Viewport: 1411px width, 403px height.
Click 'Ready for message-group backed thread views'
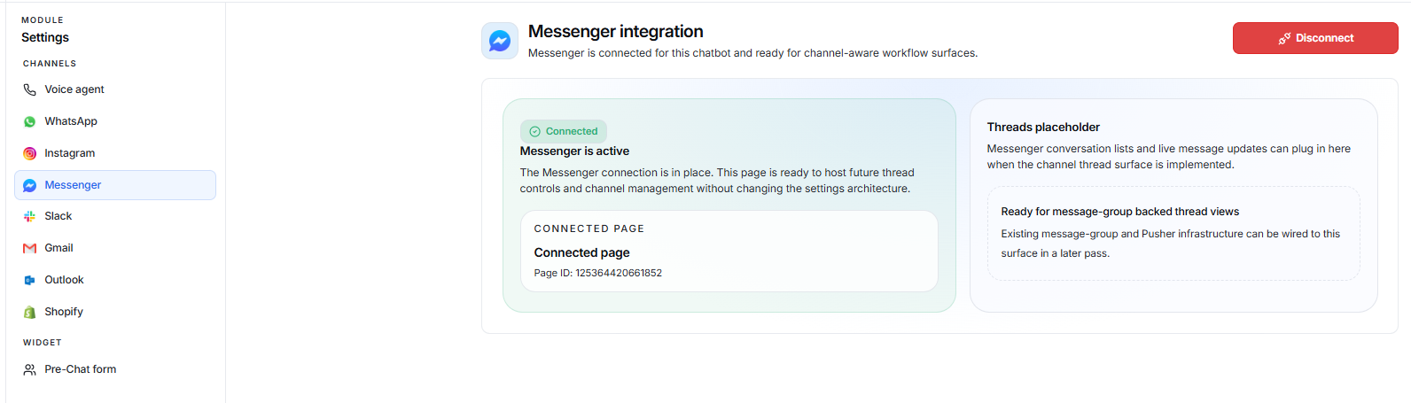(1120, 212)
